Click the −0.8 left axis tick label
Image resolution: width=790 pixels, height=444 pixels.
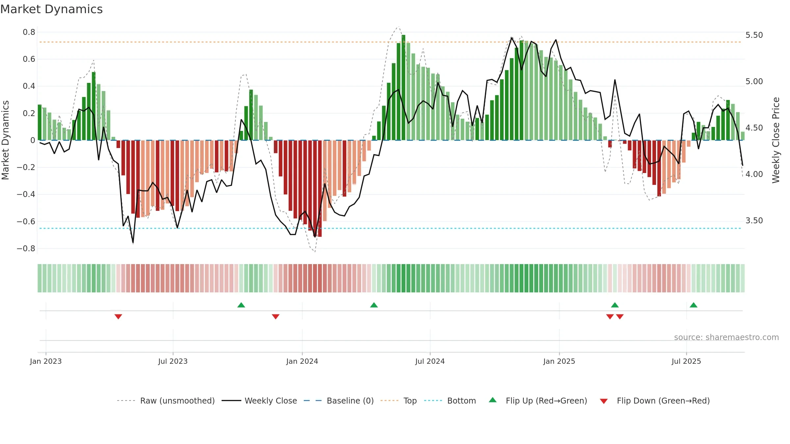coord(26,249)
